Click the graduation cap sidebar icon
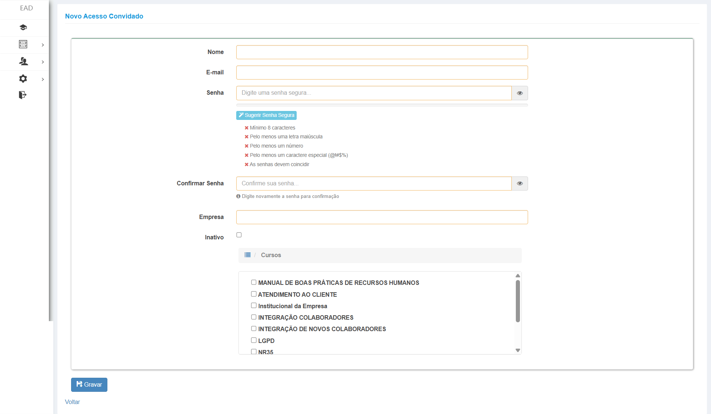This screenshot has width=711, height=414. (23, 27)
